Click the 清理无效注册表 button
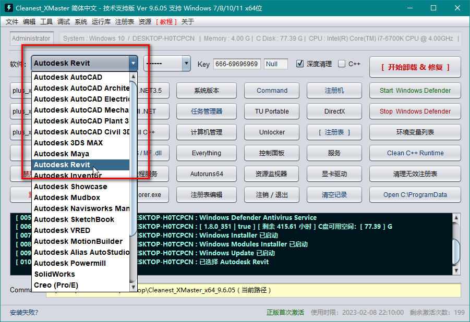This screenshot has width=470, height=322. tap(415, 174)
